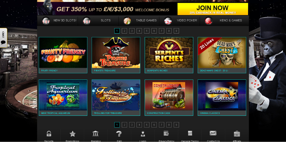This screenshot has width=286, height=142.
Task: Click the Privacy Policy wallet icon
Action: (x=166, y=133)
